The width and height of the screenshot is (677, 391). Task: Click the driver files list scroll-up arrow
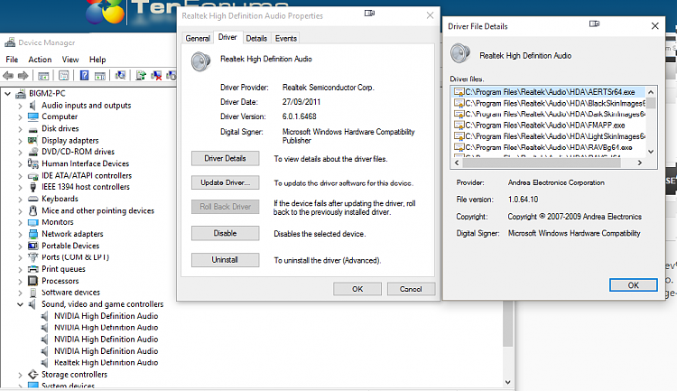click(651, 91)
